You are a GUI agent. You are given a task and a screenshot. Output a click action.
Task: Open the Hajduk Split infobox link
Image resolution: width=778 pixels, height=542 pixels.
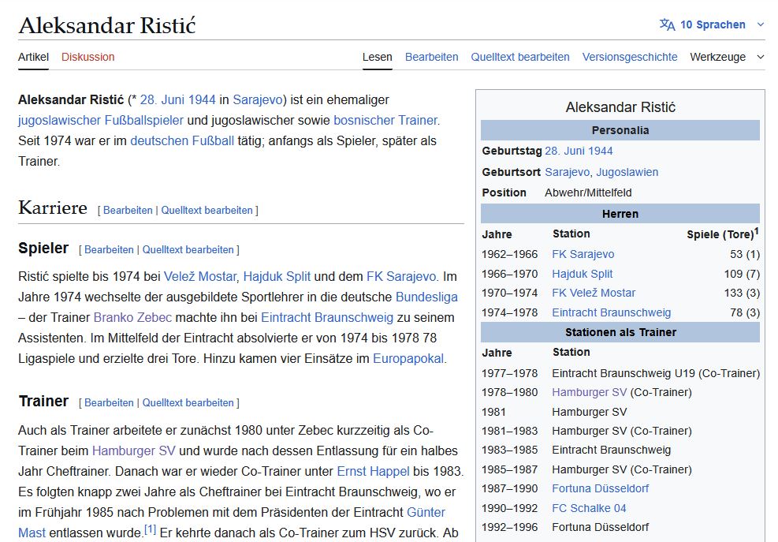582,274
